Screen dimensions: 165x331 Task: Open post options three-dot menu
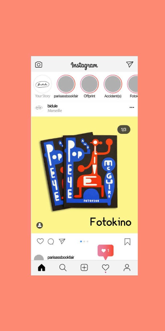point(132,107)
